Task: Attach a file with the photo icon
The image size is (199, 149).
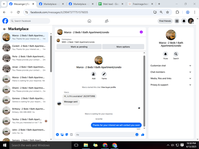Action: 62,135
